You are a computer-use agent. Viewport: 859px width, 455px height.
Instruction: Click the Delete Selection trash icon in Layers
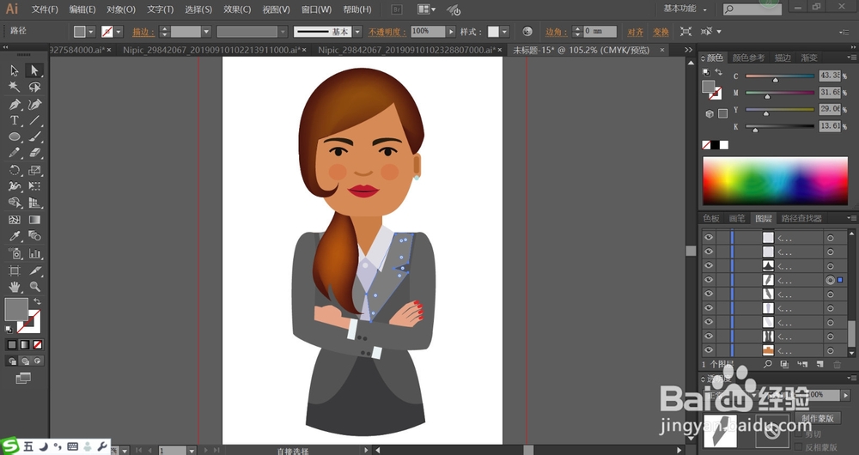tap(837, 364)
